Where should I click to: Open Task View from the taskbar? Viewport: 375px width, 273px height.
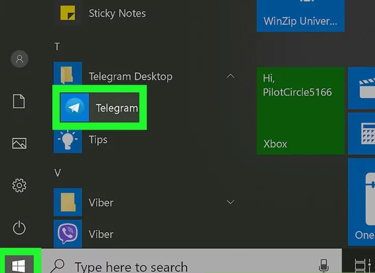tap(360, 265)
